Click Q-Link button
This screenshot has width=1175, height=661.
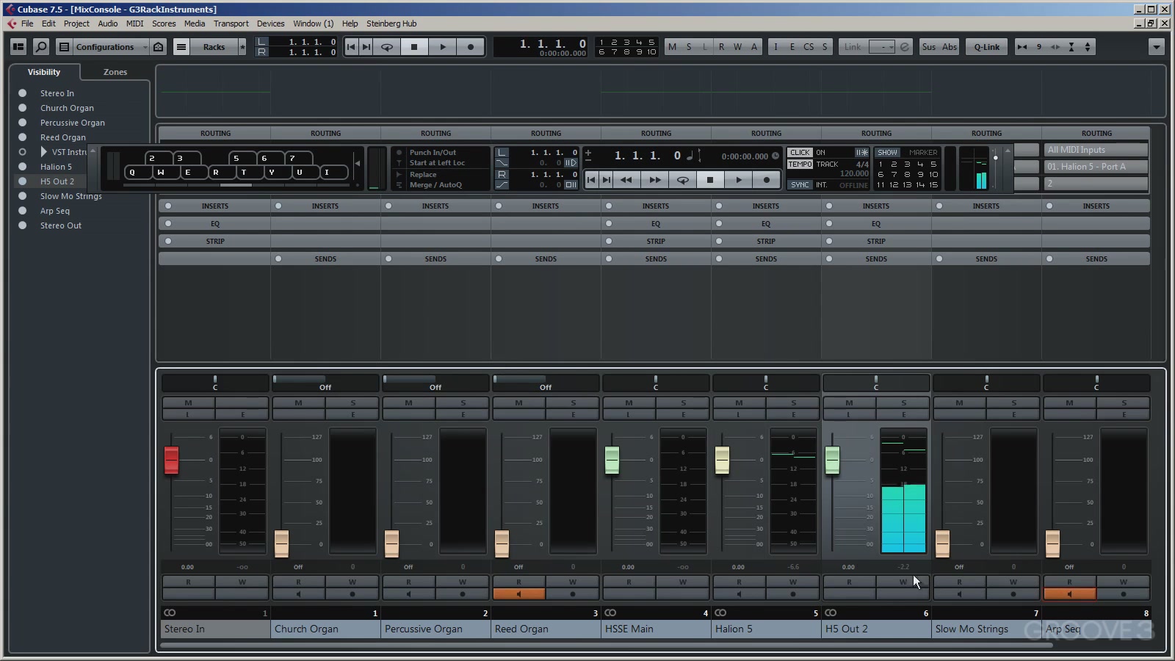click(986, 47)
